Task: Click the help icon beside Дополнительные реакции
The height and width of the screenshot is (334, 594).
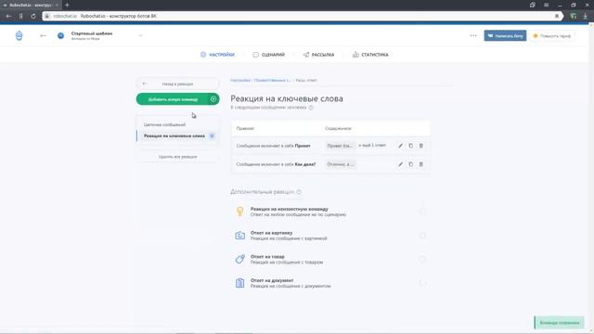Action: pyautogui.click(x=299, y=192)
